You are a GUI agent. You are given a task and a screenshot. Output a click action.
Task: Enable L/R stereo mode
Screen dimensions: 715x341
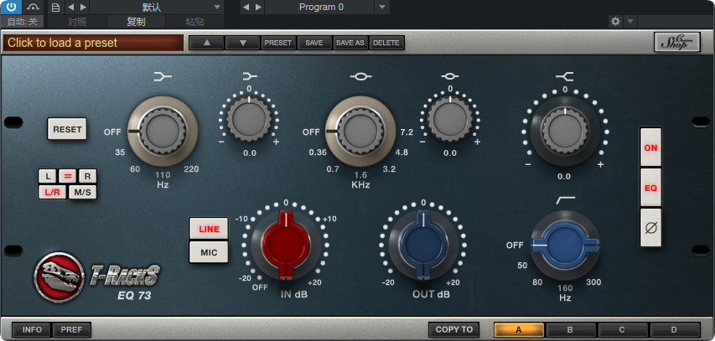53,192
